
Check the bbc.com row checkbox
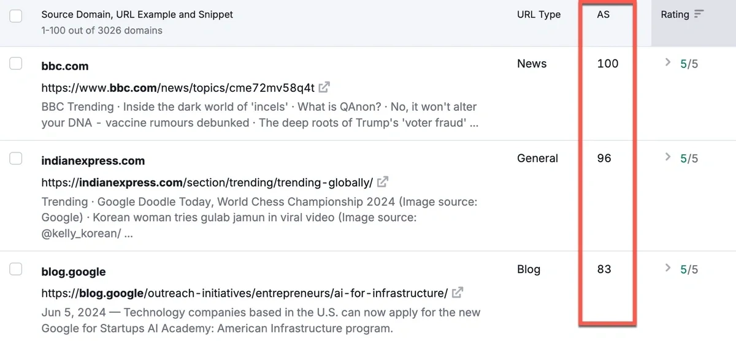tap(16, 64)
